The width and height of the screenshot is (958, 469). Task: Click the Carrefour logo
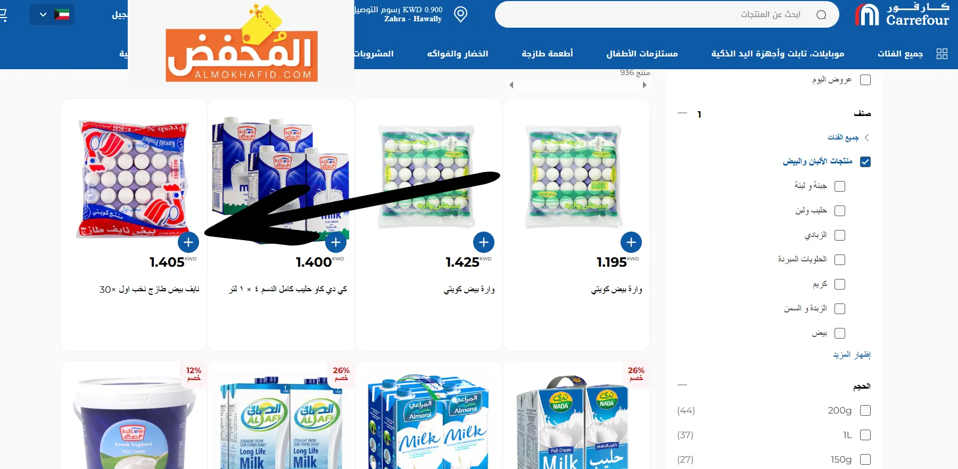pos(902,14)
